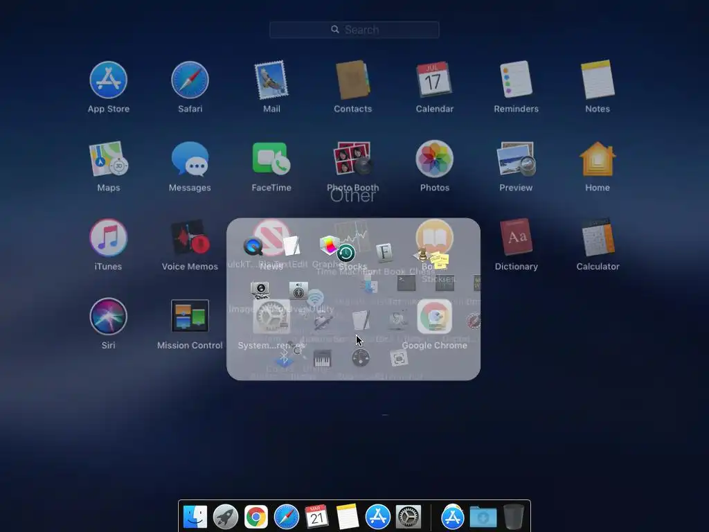Open the Messages app
Screen dimensions: 709x532
(x=190, y=159)
